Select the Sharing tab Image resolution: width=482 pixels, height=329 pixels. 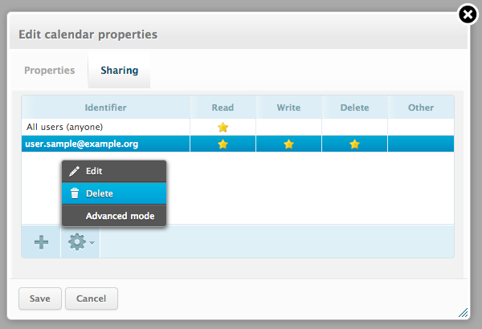coord(119,71)
